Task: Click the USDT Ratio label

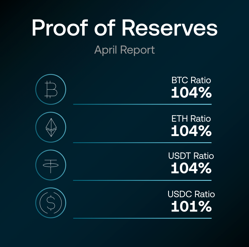Action: [191, 156]
